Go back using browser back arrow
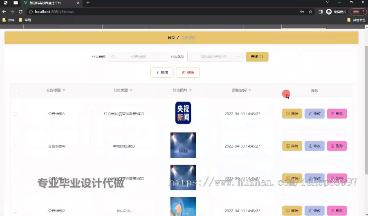 [x=4, y=12]
